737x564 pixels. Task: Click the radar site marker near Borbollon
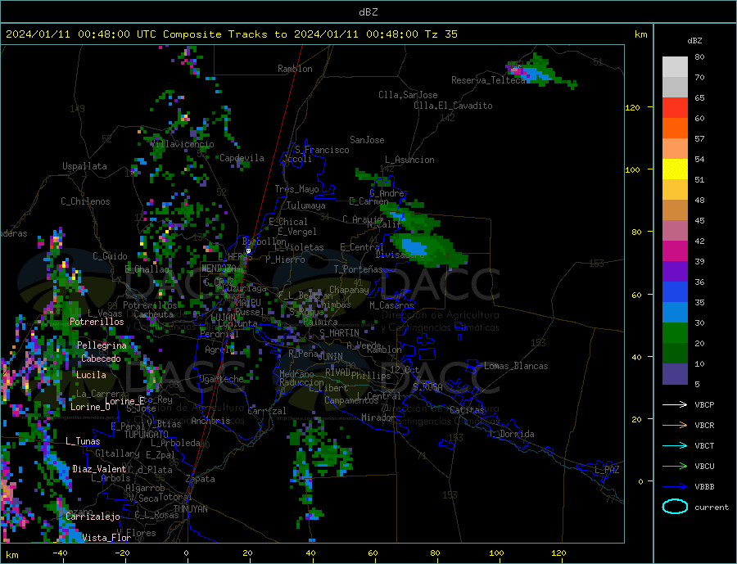249,251
